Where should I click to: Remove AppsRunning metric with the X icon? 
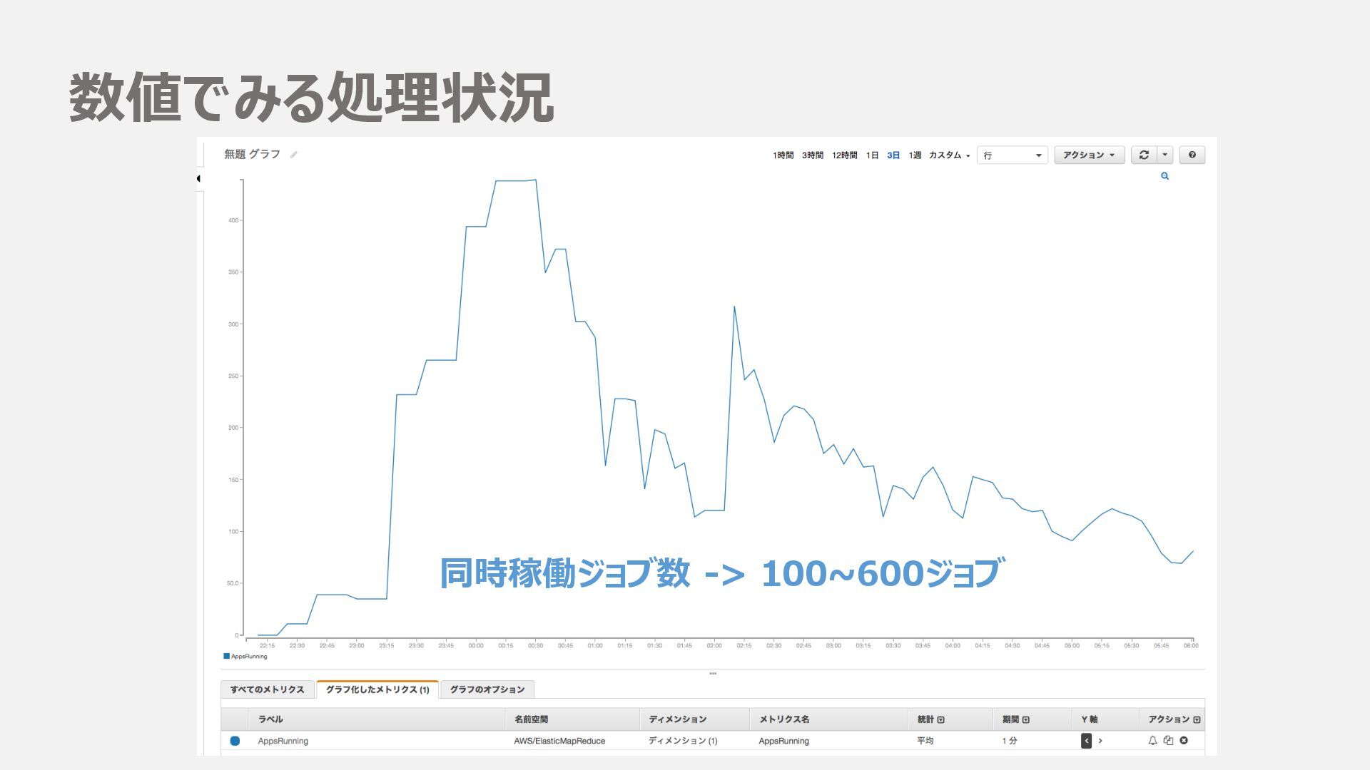pos(1184,741)
